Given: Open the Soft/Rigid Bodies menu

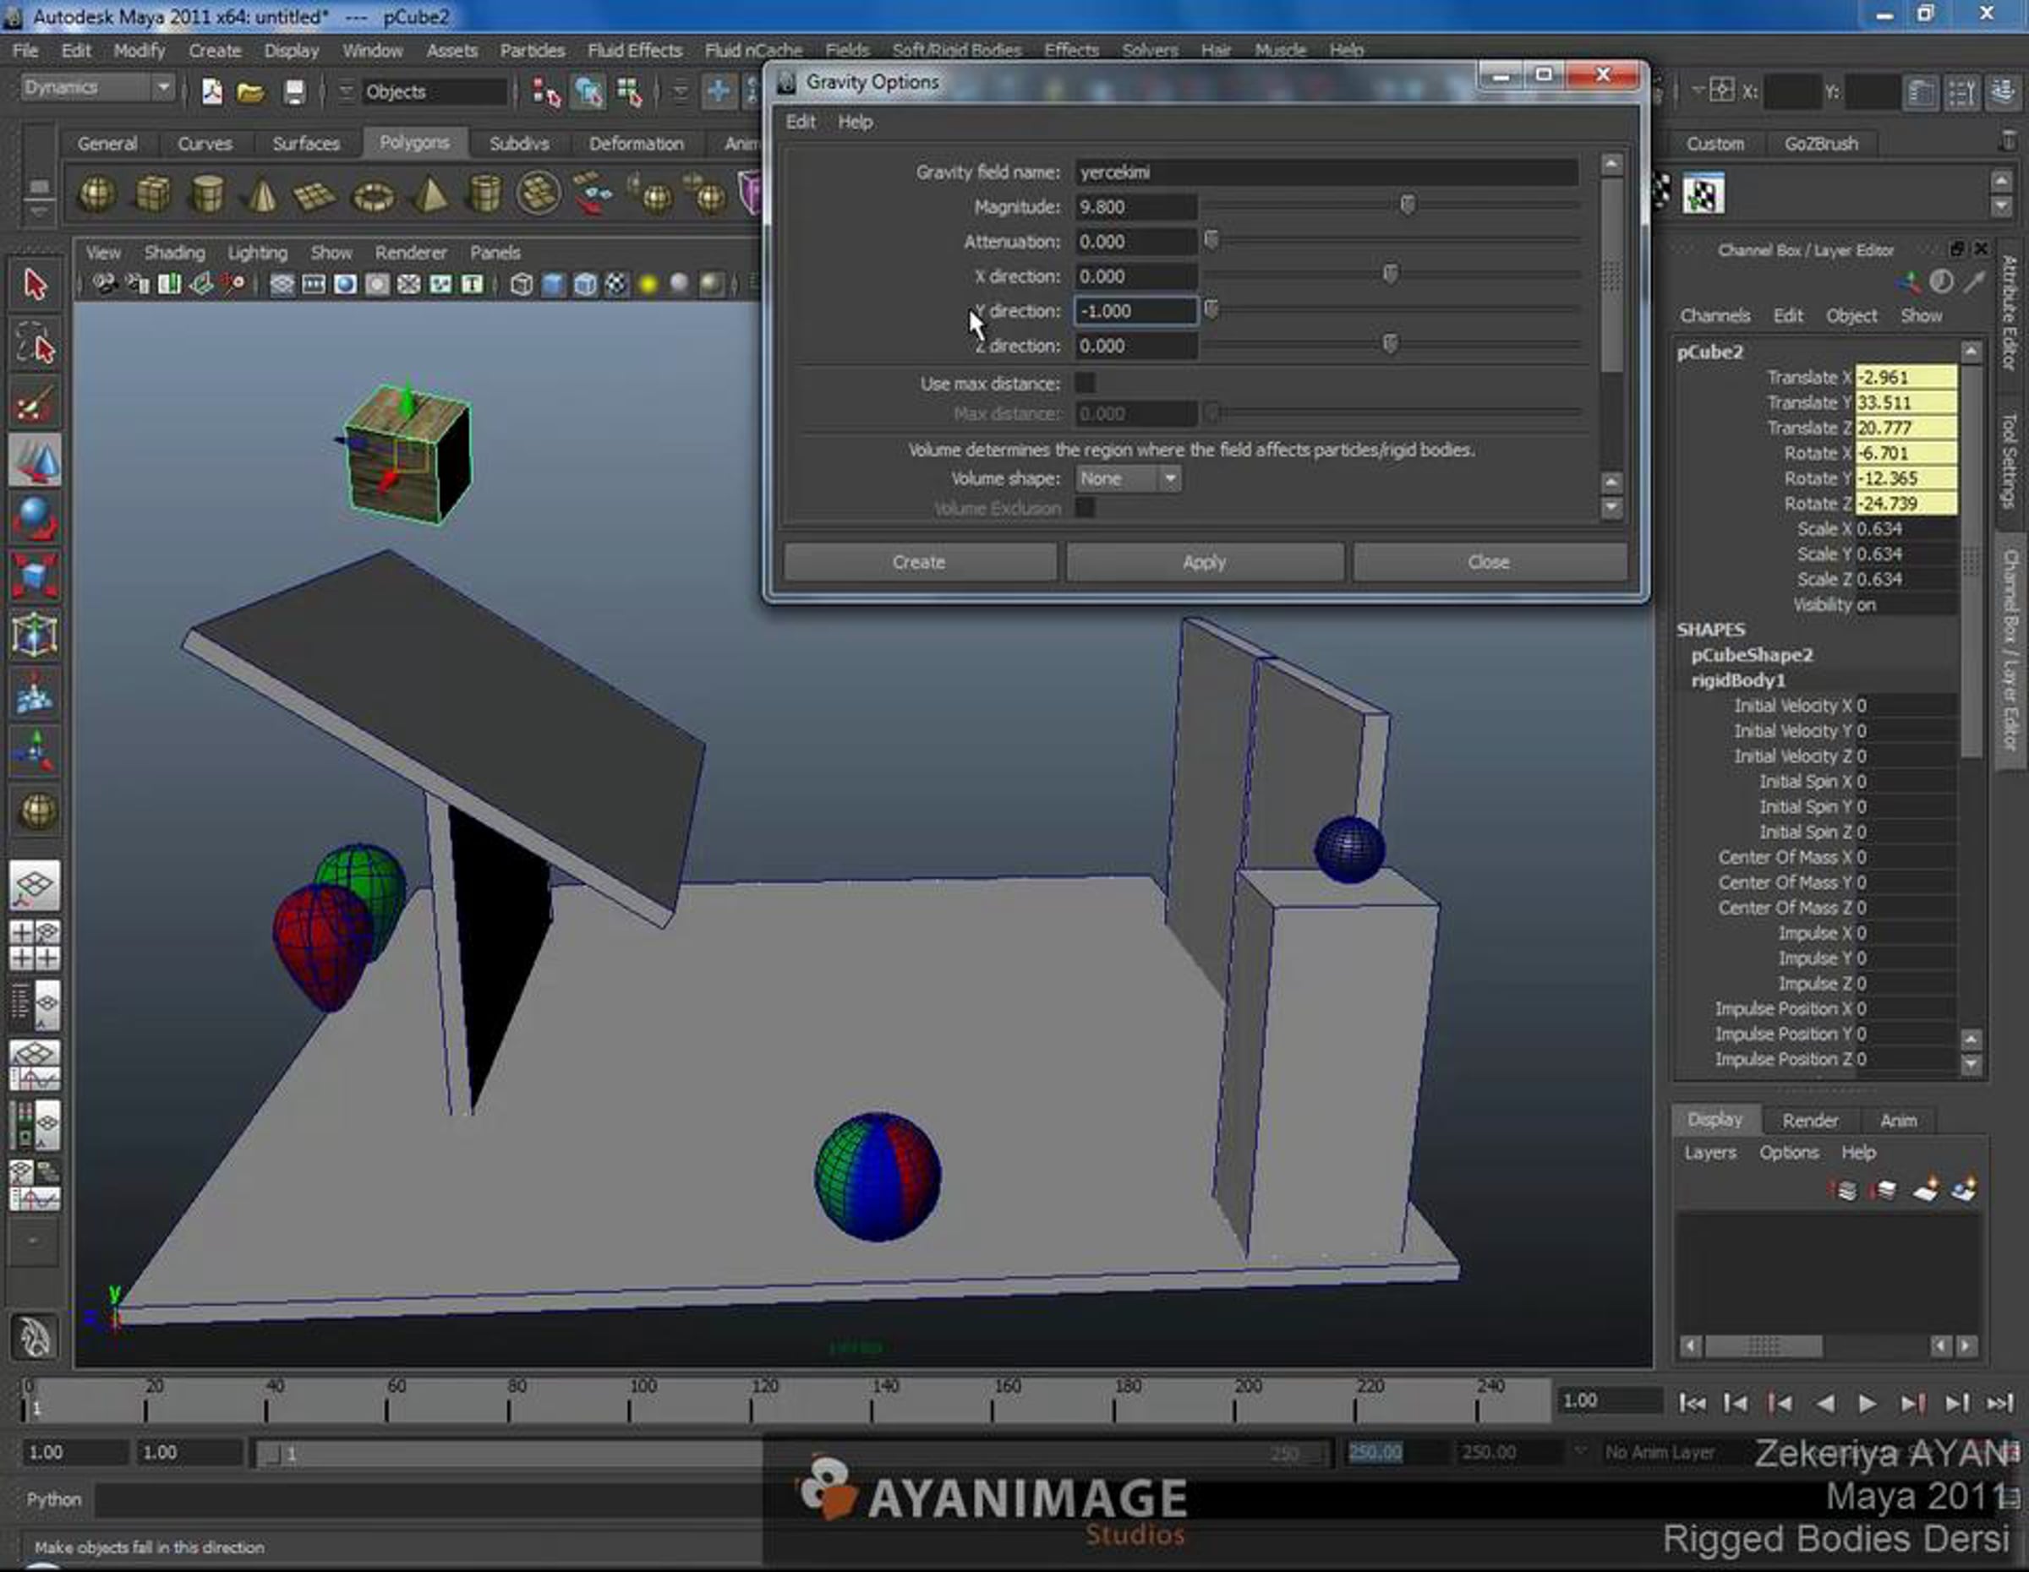Looking at the screenshot, I should coord(956,50).
